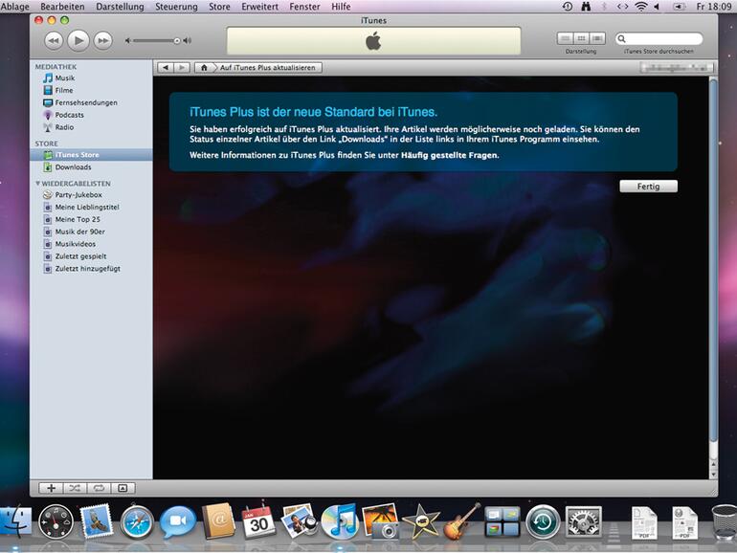Screen dimensions: 737x553
Task: Click the store page vertical scrollbar
Action: pos(713,261)
